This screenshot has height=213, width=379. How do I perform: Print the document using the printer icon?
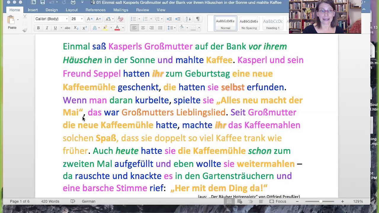pyautogui.click(x=73, y=2)
